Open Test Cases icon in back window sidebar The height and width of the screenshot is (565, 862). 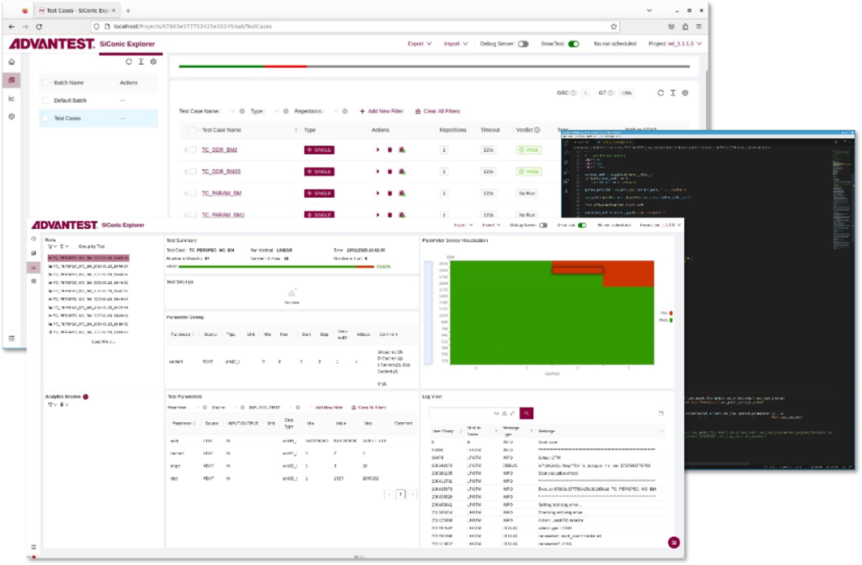[x=11, y=81]
